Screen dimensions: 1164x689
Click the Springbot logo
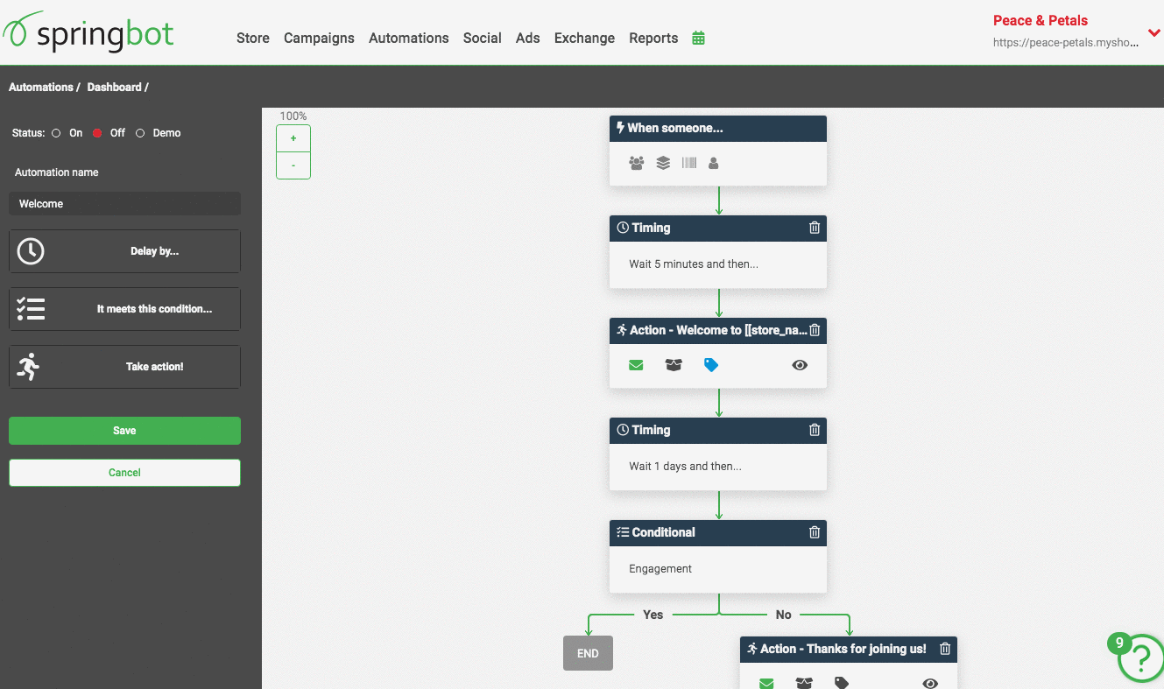(x=88, y=32)
